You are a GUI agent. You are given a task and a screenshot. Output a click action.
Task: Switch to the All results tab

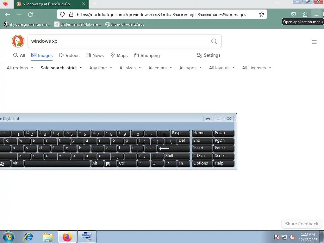click(x=19, y=55)
